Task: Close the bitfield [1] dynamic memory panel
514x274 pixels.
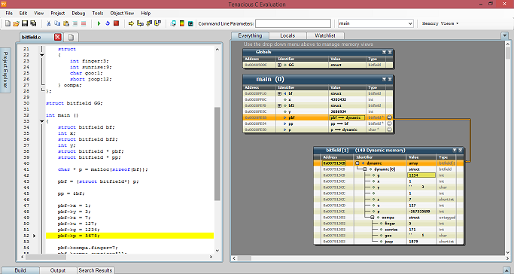Action: (x=461, y=150)
